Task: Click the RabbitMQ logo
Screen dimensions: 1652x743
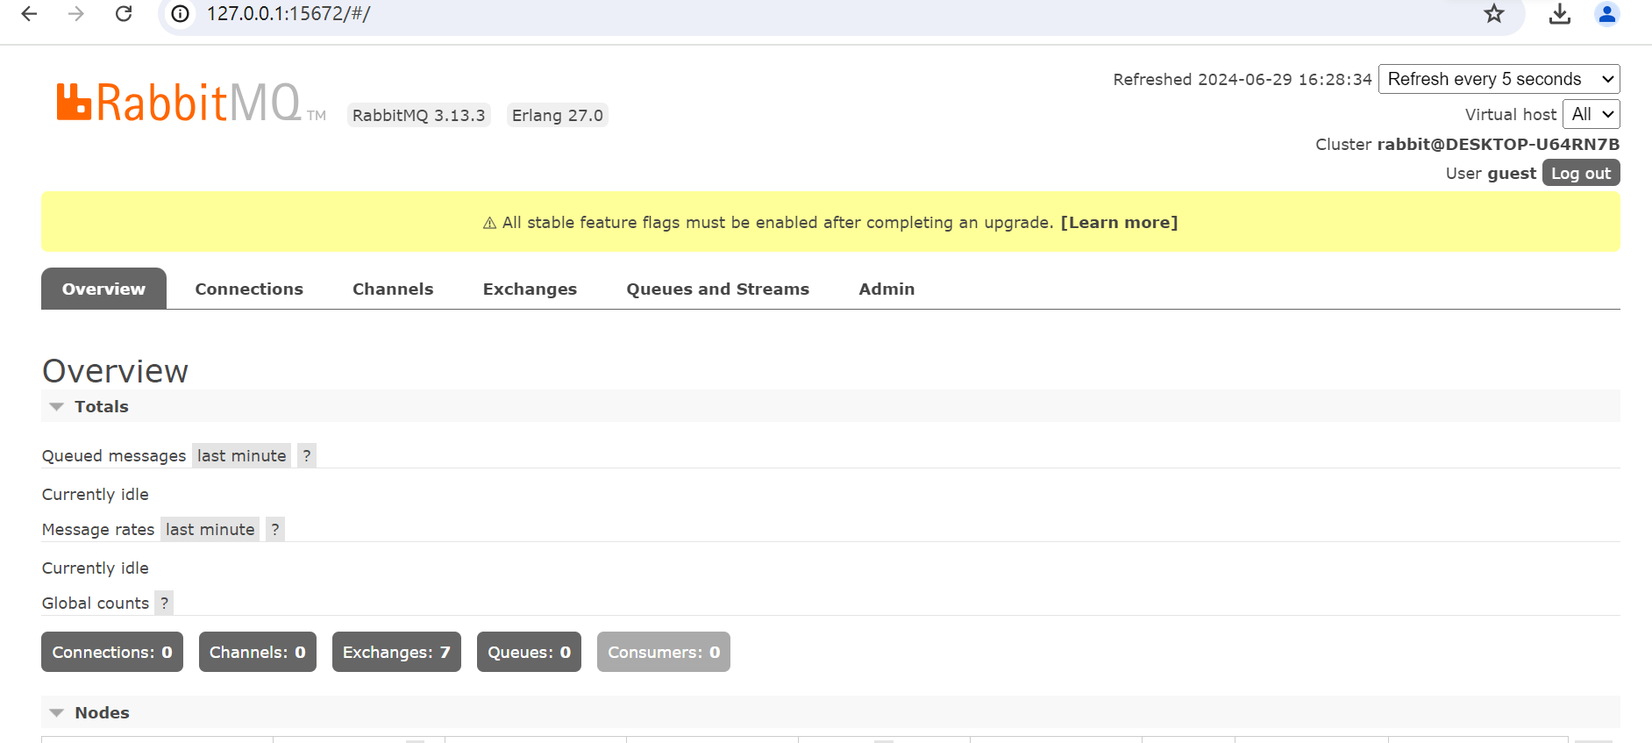Action: (191, 103)
